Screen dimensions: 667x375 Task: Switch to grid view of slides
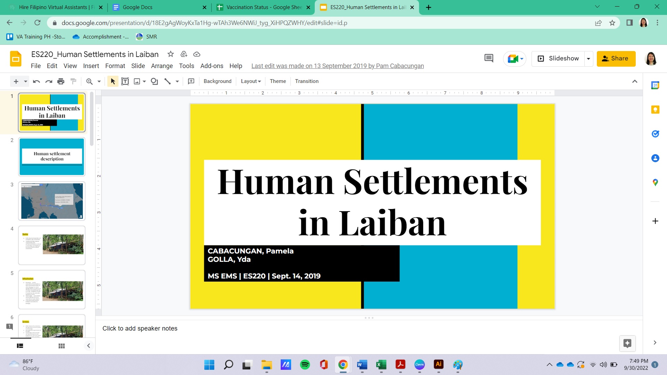click(x=61, y=346)
